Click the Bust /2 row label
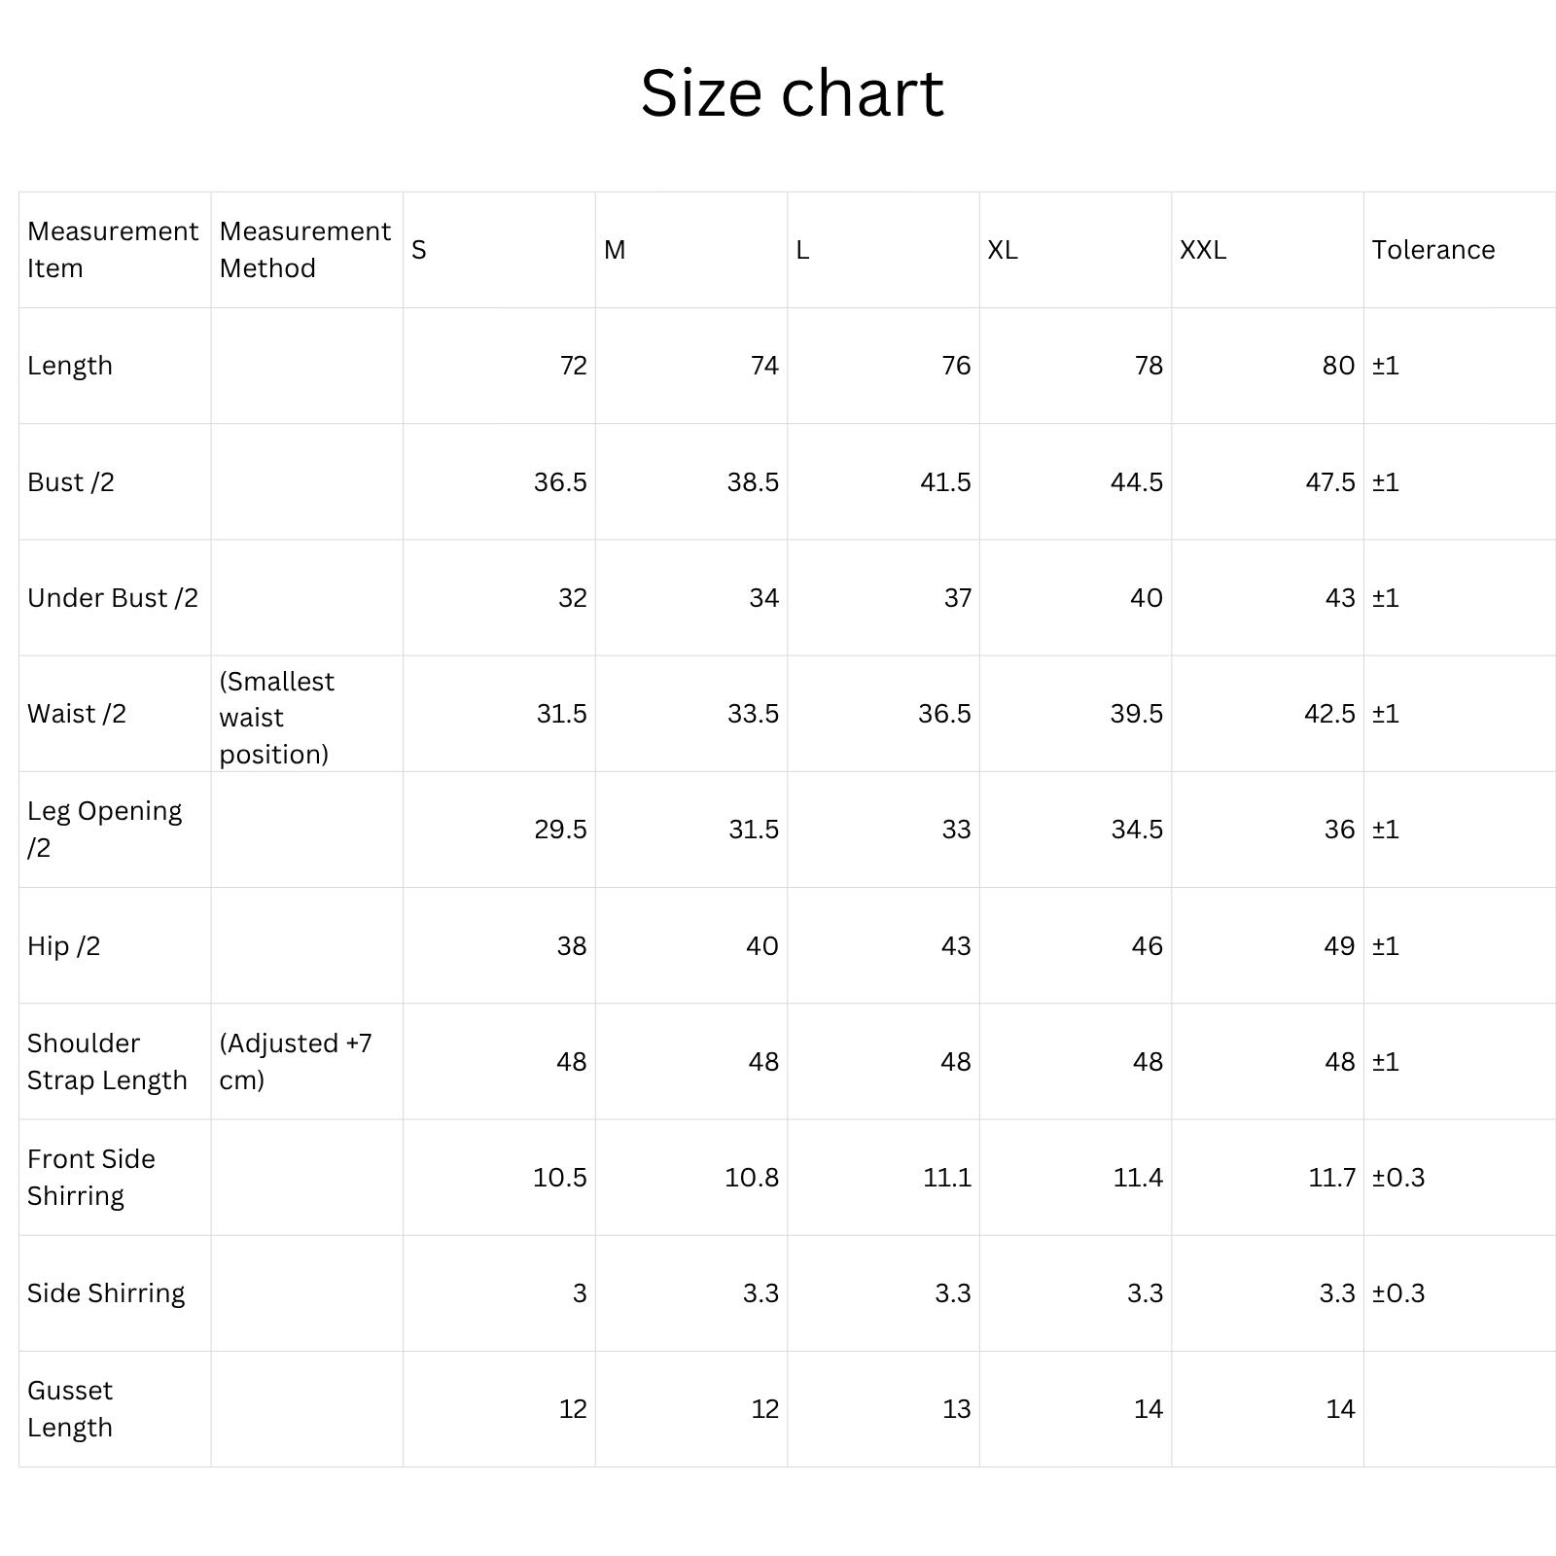The width and height of the screenshot is (1556, 1556). click(x=71, y=482)
